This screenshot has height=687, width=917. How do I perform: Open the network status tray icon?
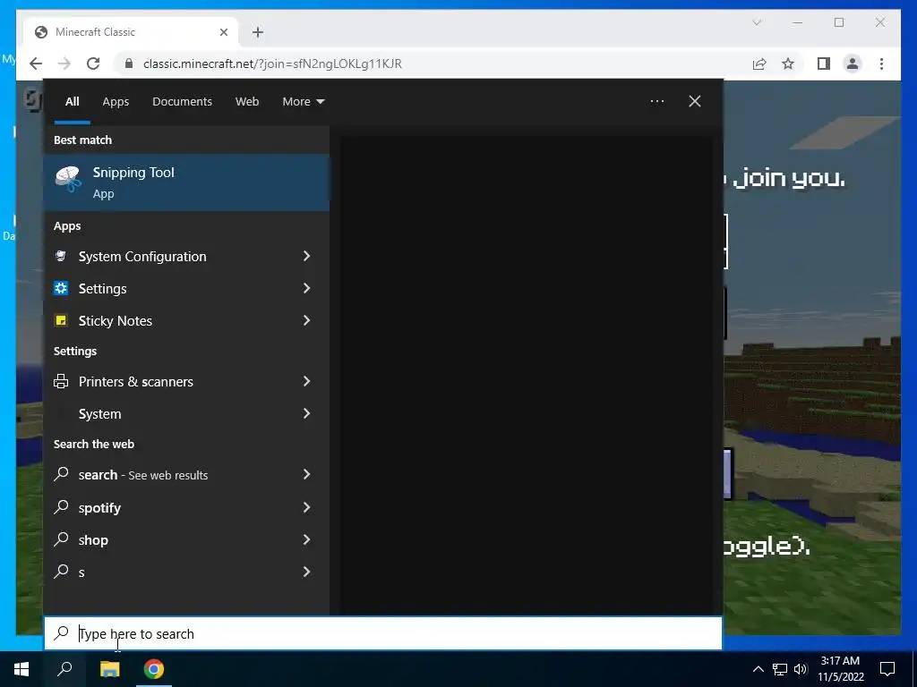point(780,669)
